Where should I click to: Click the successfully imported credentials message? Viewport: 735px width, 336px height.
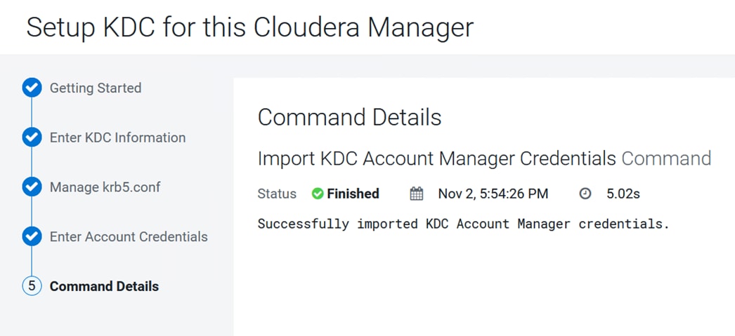(464, 224)
